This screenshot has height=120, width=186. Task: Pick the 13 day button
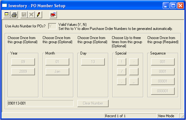93,62
